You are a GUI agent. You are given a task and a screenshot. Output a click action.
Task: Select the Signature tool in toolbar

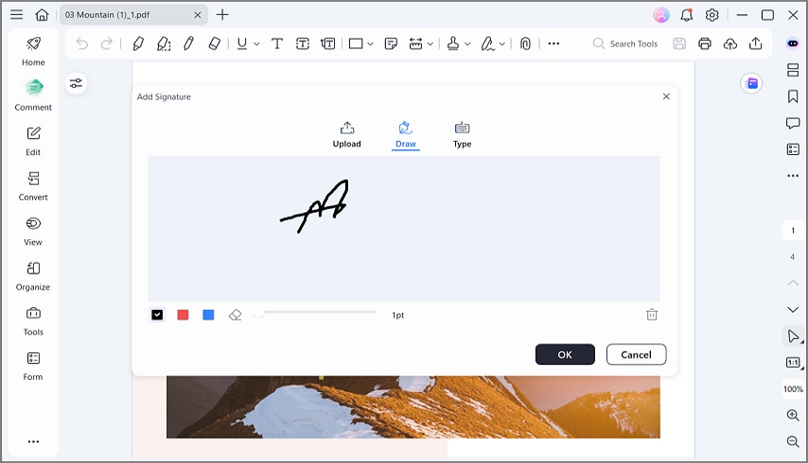click(x=487, y=43)
